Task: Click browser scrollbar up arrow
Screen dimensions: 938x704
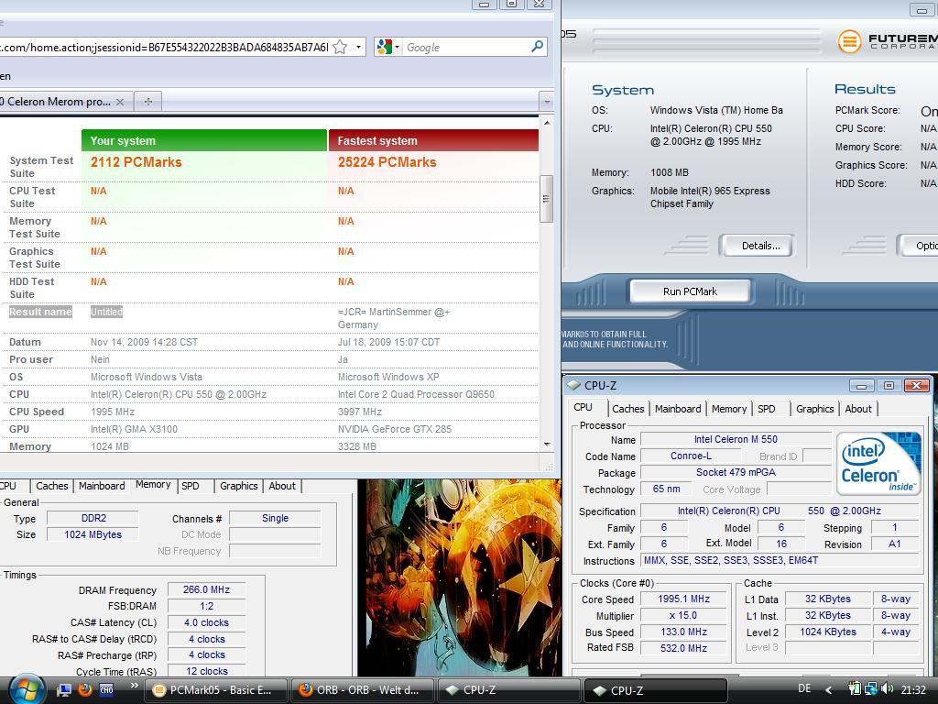Action: coord(547,123)
